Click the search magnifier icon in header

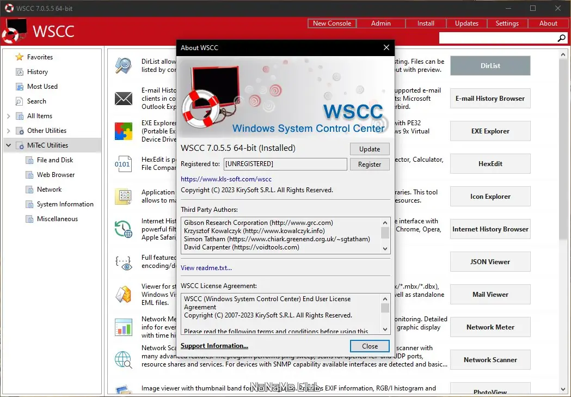click(562, 38)
